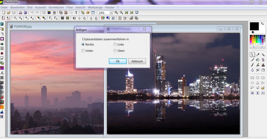Image resolution: width=267 pixels, height=139 pixels.
Task: Select the Oben radio button
Action: pos(115,51)
